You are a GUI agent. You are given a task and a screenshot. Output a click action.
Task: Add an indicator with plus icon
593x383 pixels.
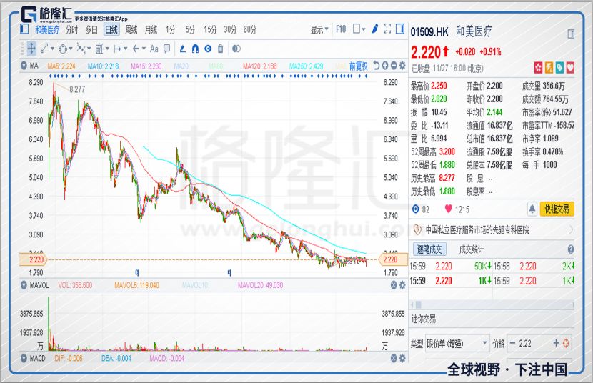tap(385, 66)
